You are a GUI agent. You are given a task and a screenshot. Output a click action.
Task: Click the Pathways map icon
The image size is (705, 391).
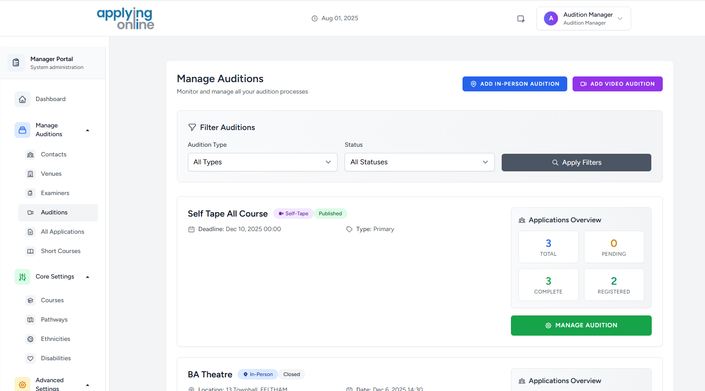[x=30, y=320]
